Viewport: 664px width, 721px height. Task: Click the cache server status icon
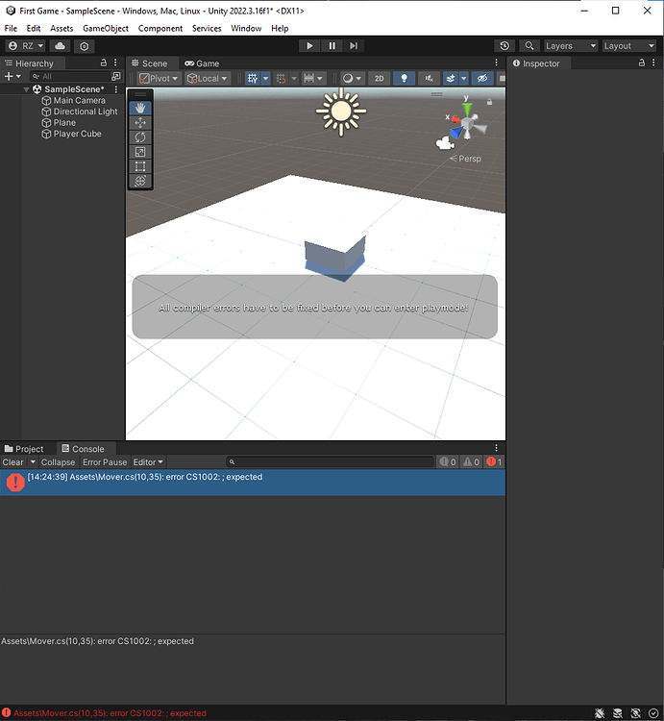click(x=618, y=713)
